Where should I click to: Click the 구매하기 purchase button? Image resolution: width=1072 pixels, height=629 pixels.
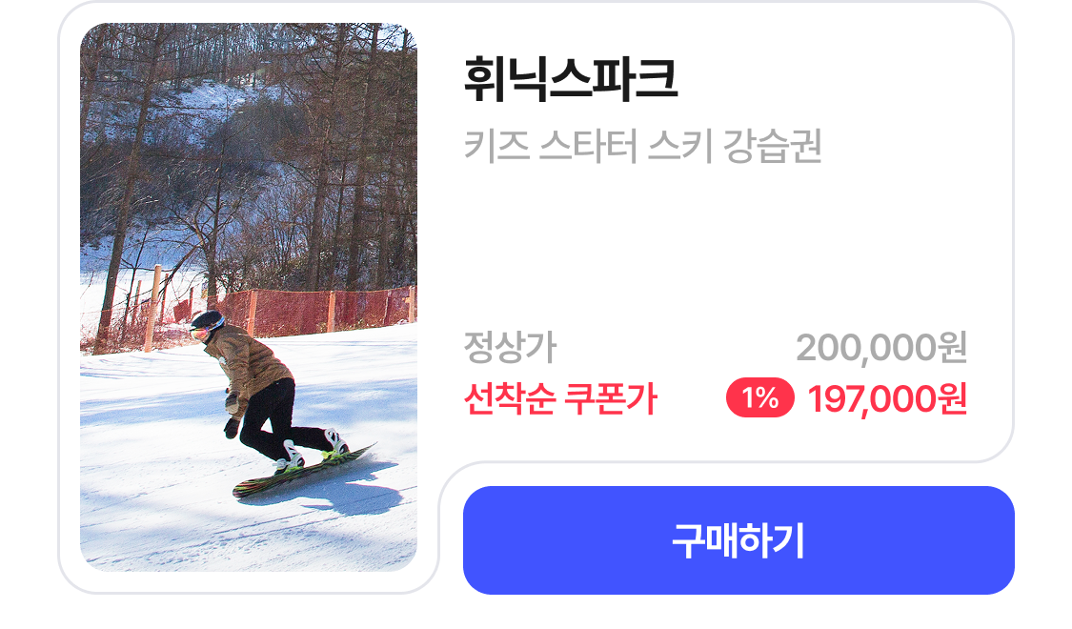tap(738, 540)
